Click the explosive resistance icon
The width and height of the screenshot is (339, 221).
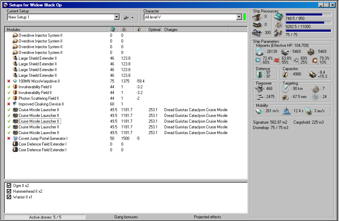[x=315, y=61]
